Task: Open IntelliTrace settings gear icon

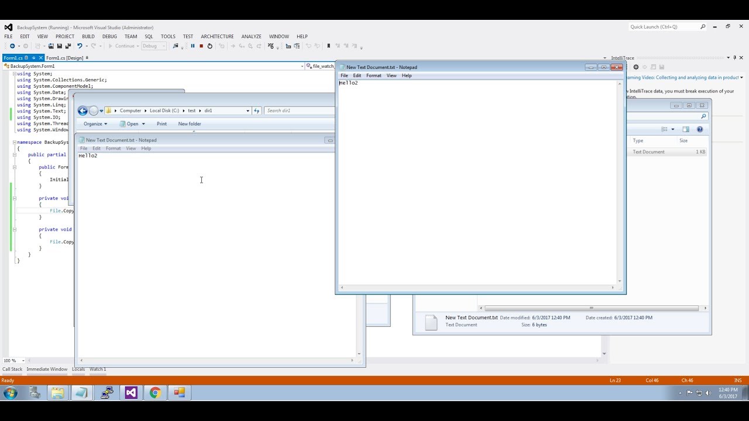Action: click(636, 67)
